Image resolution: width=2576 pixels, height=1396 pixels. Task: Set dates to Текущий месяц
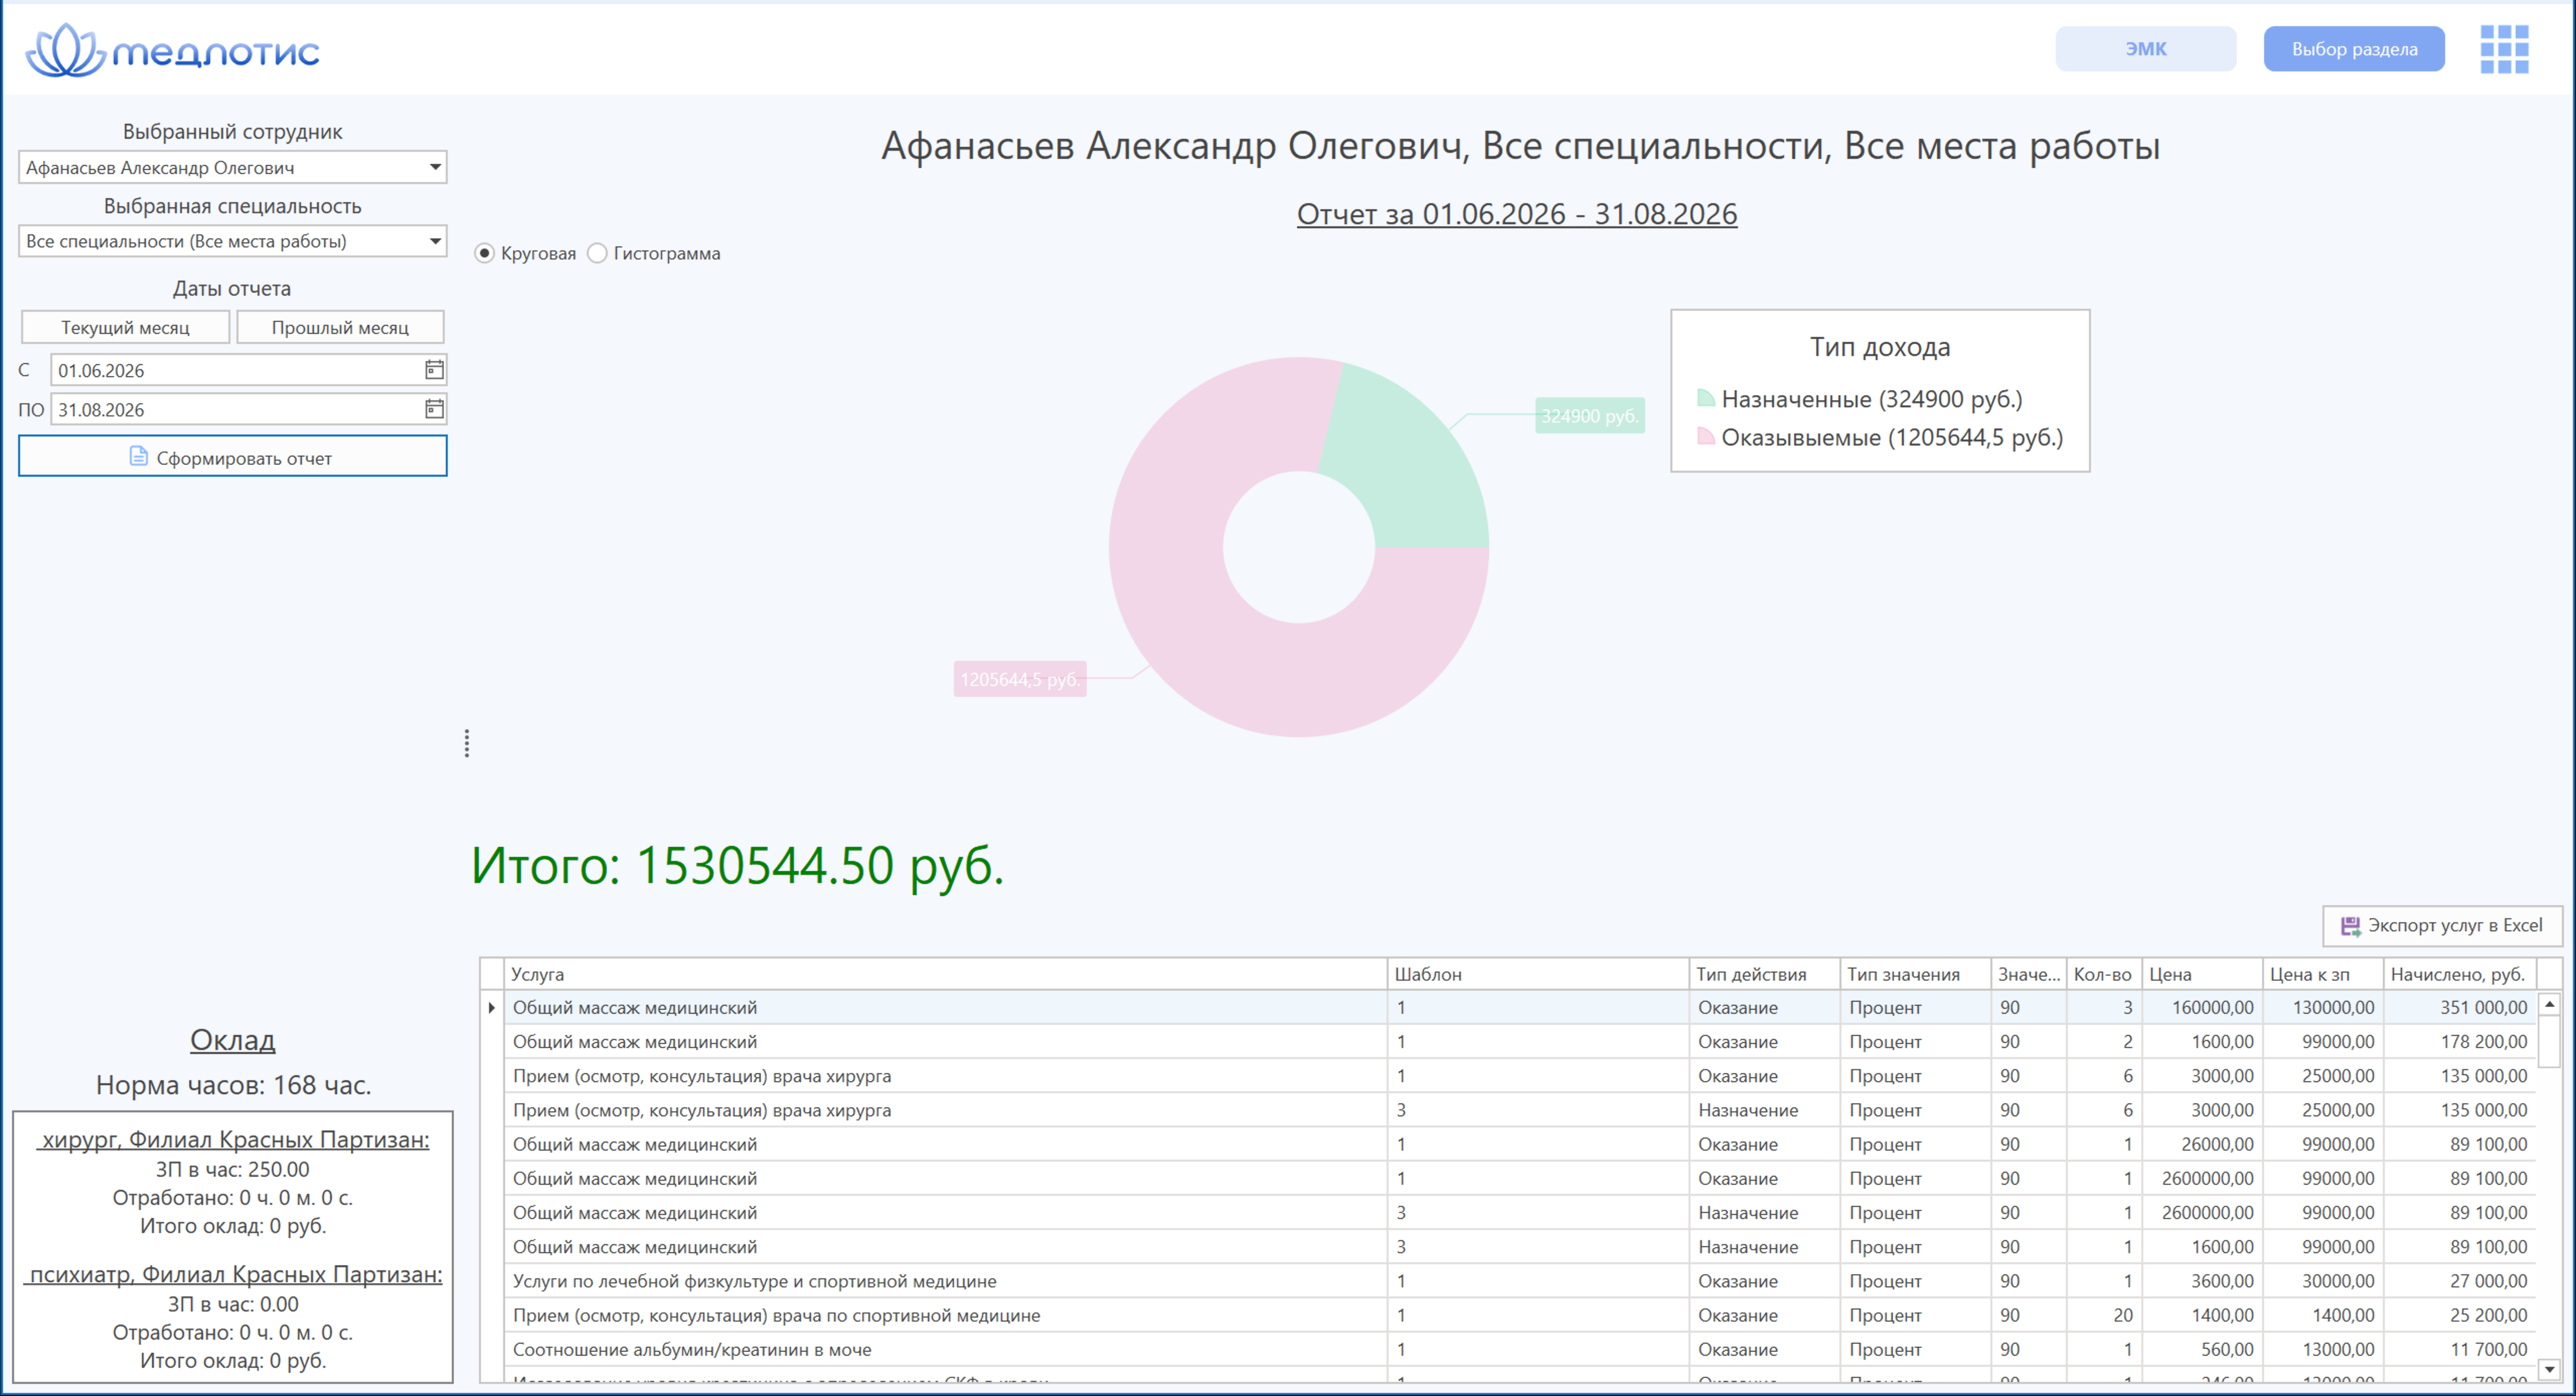(x=125, y=328)
